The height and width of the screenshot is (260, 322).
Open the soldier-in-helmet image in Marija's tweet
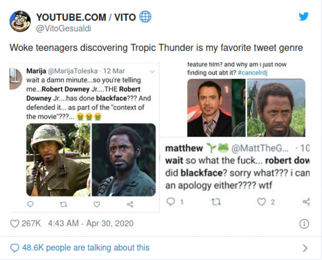coord(58,160)
